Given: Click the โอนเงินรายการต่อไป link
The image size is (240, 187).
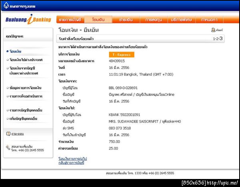Looking at the screenshot, I should click(72, 159).
